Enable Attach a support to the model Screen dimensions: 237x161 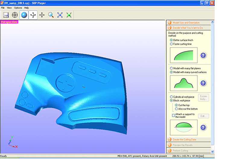tap(173, 115)
